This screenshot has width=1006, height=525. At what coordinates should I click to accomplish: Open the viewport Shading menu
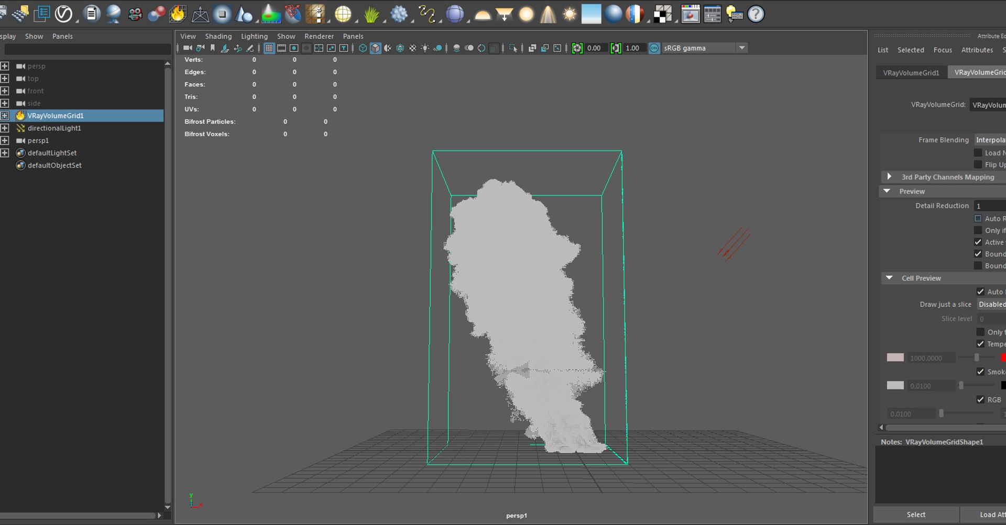[x=218, y=36]
